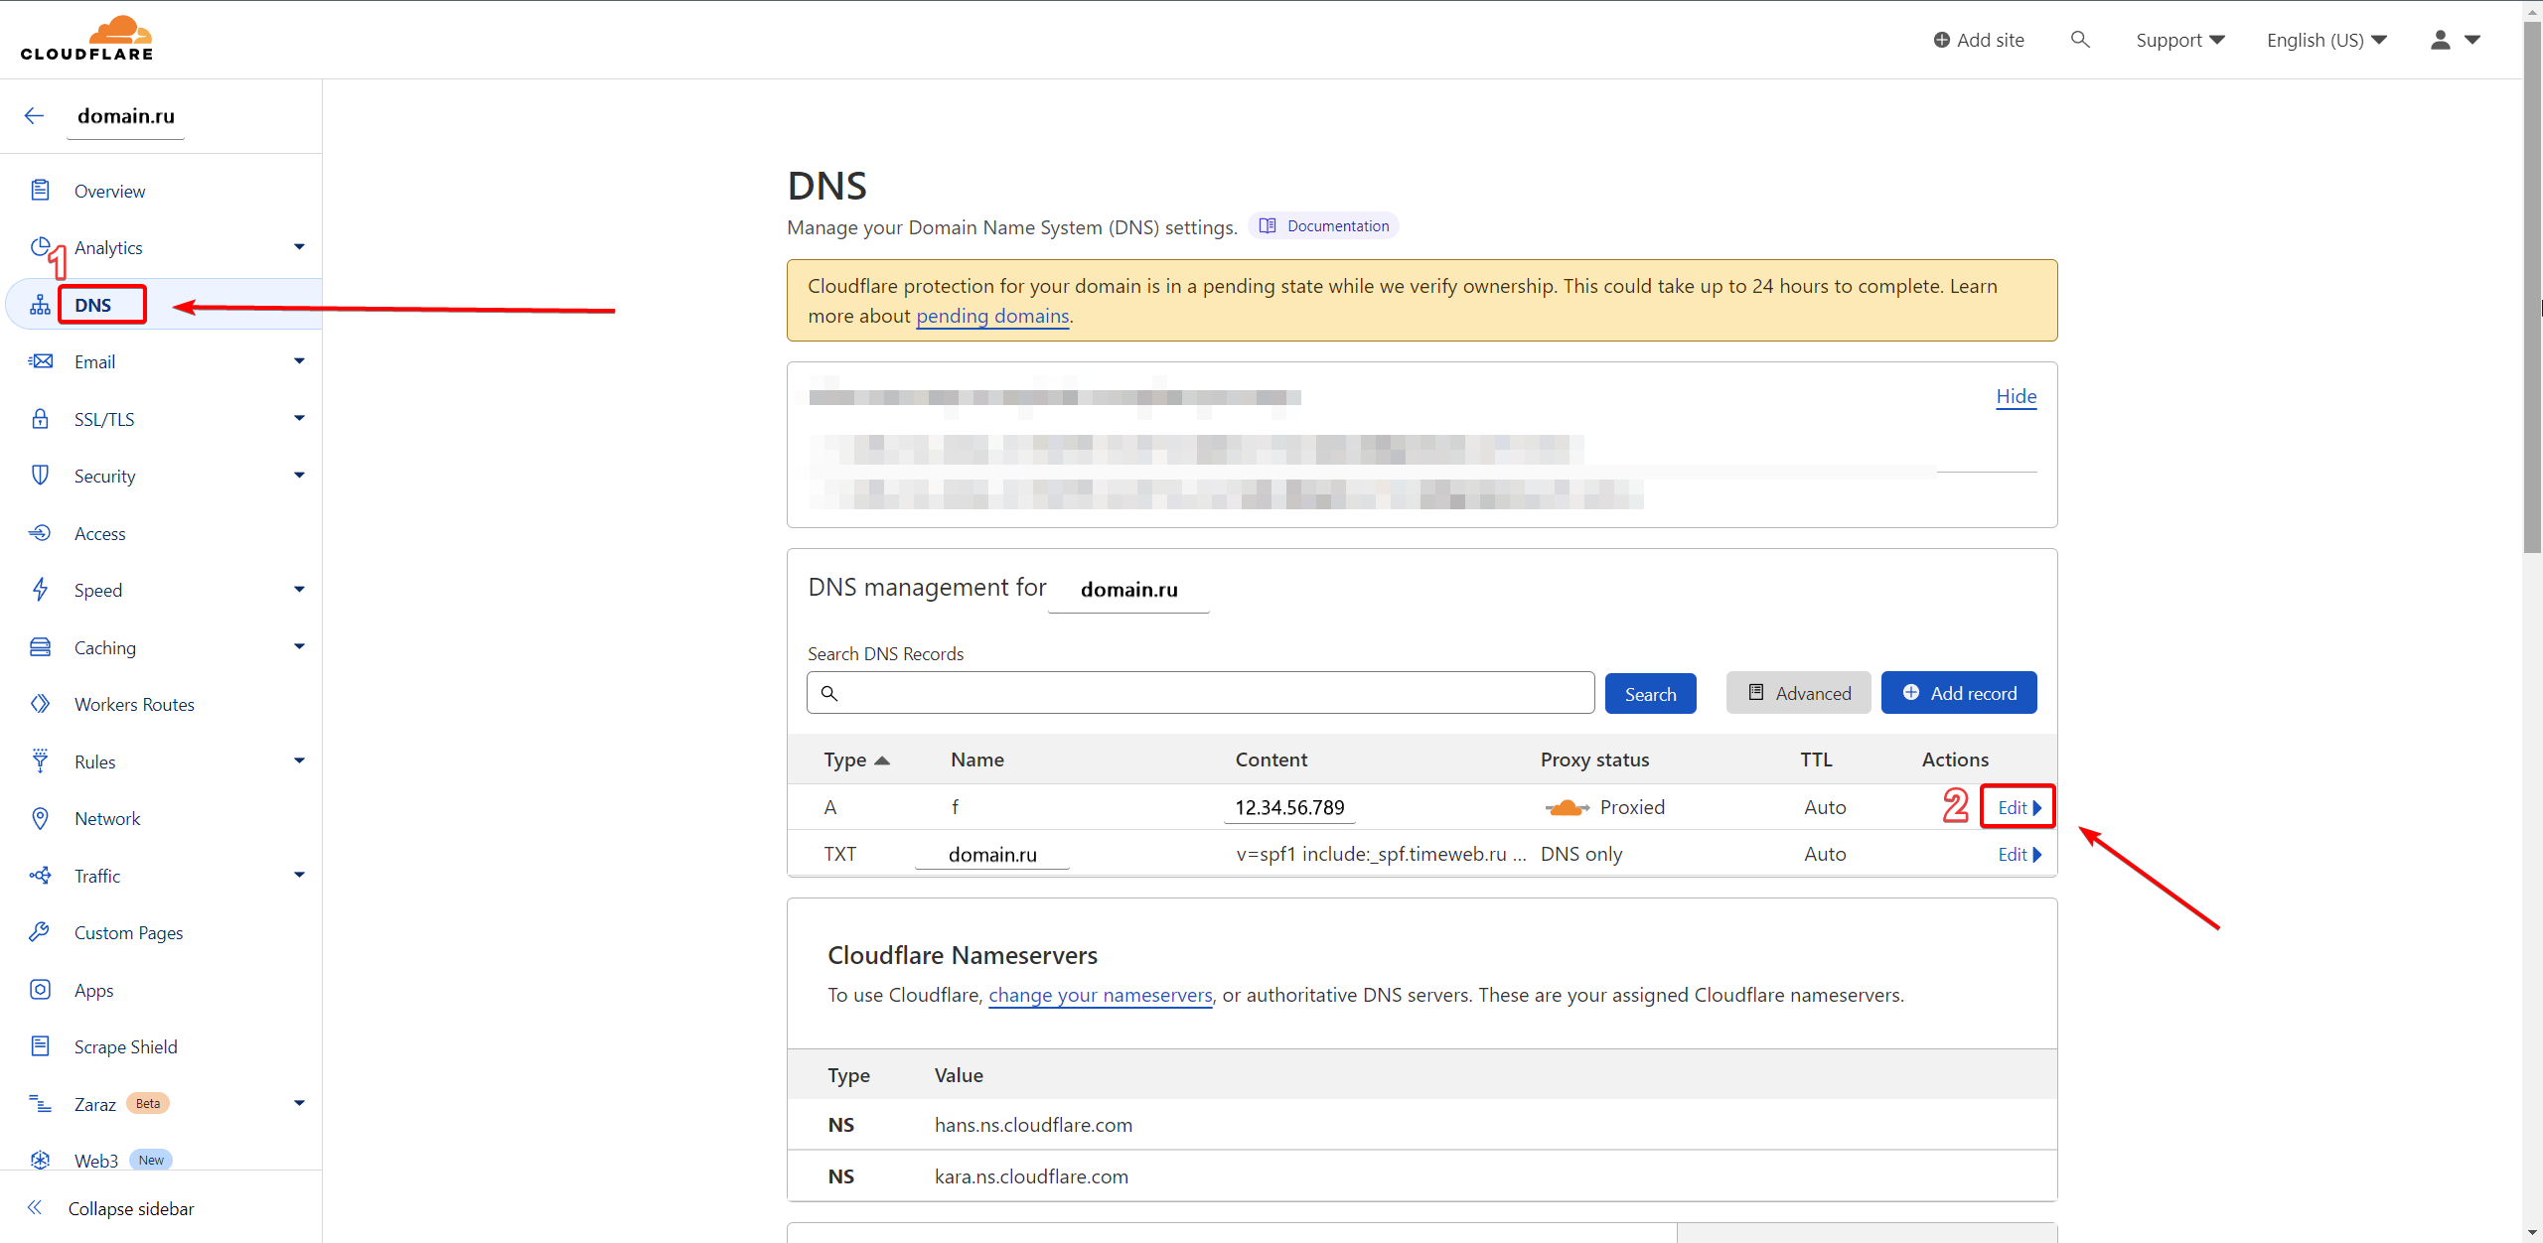Open the DNS section in sidebar
The height and width of the screenshot is (1243, 2543).
93,305
